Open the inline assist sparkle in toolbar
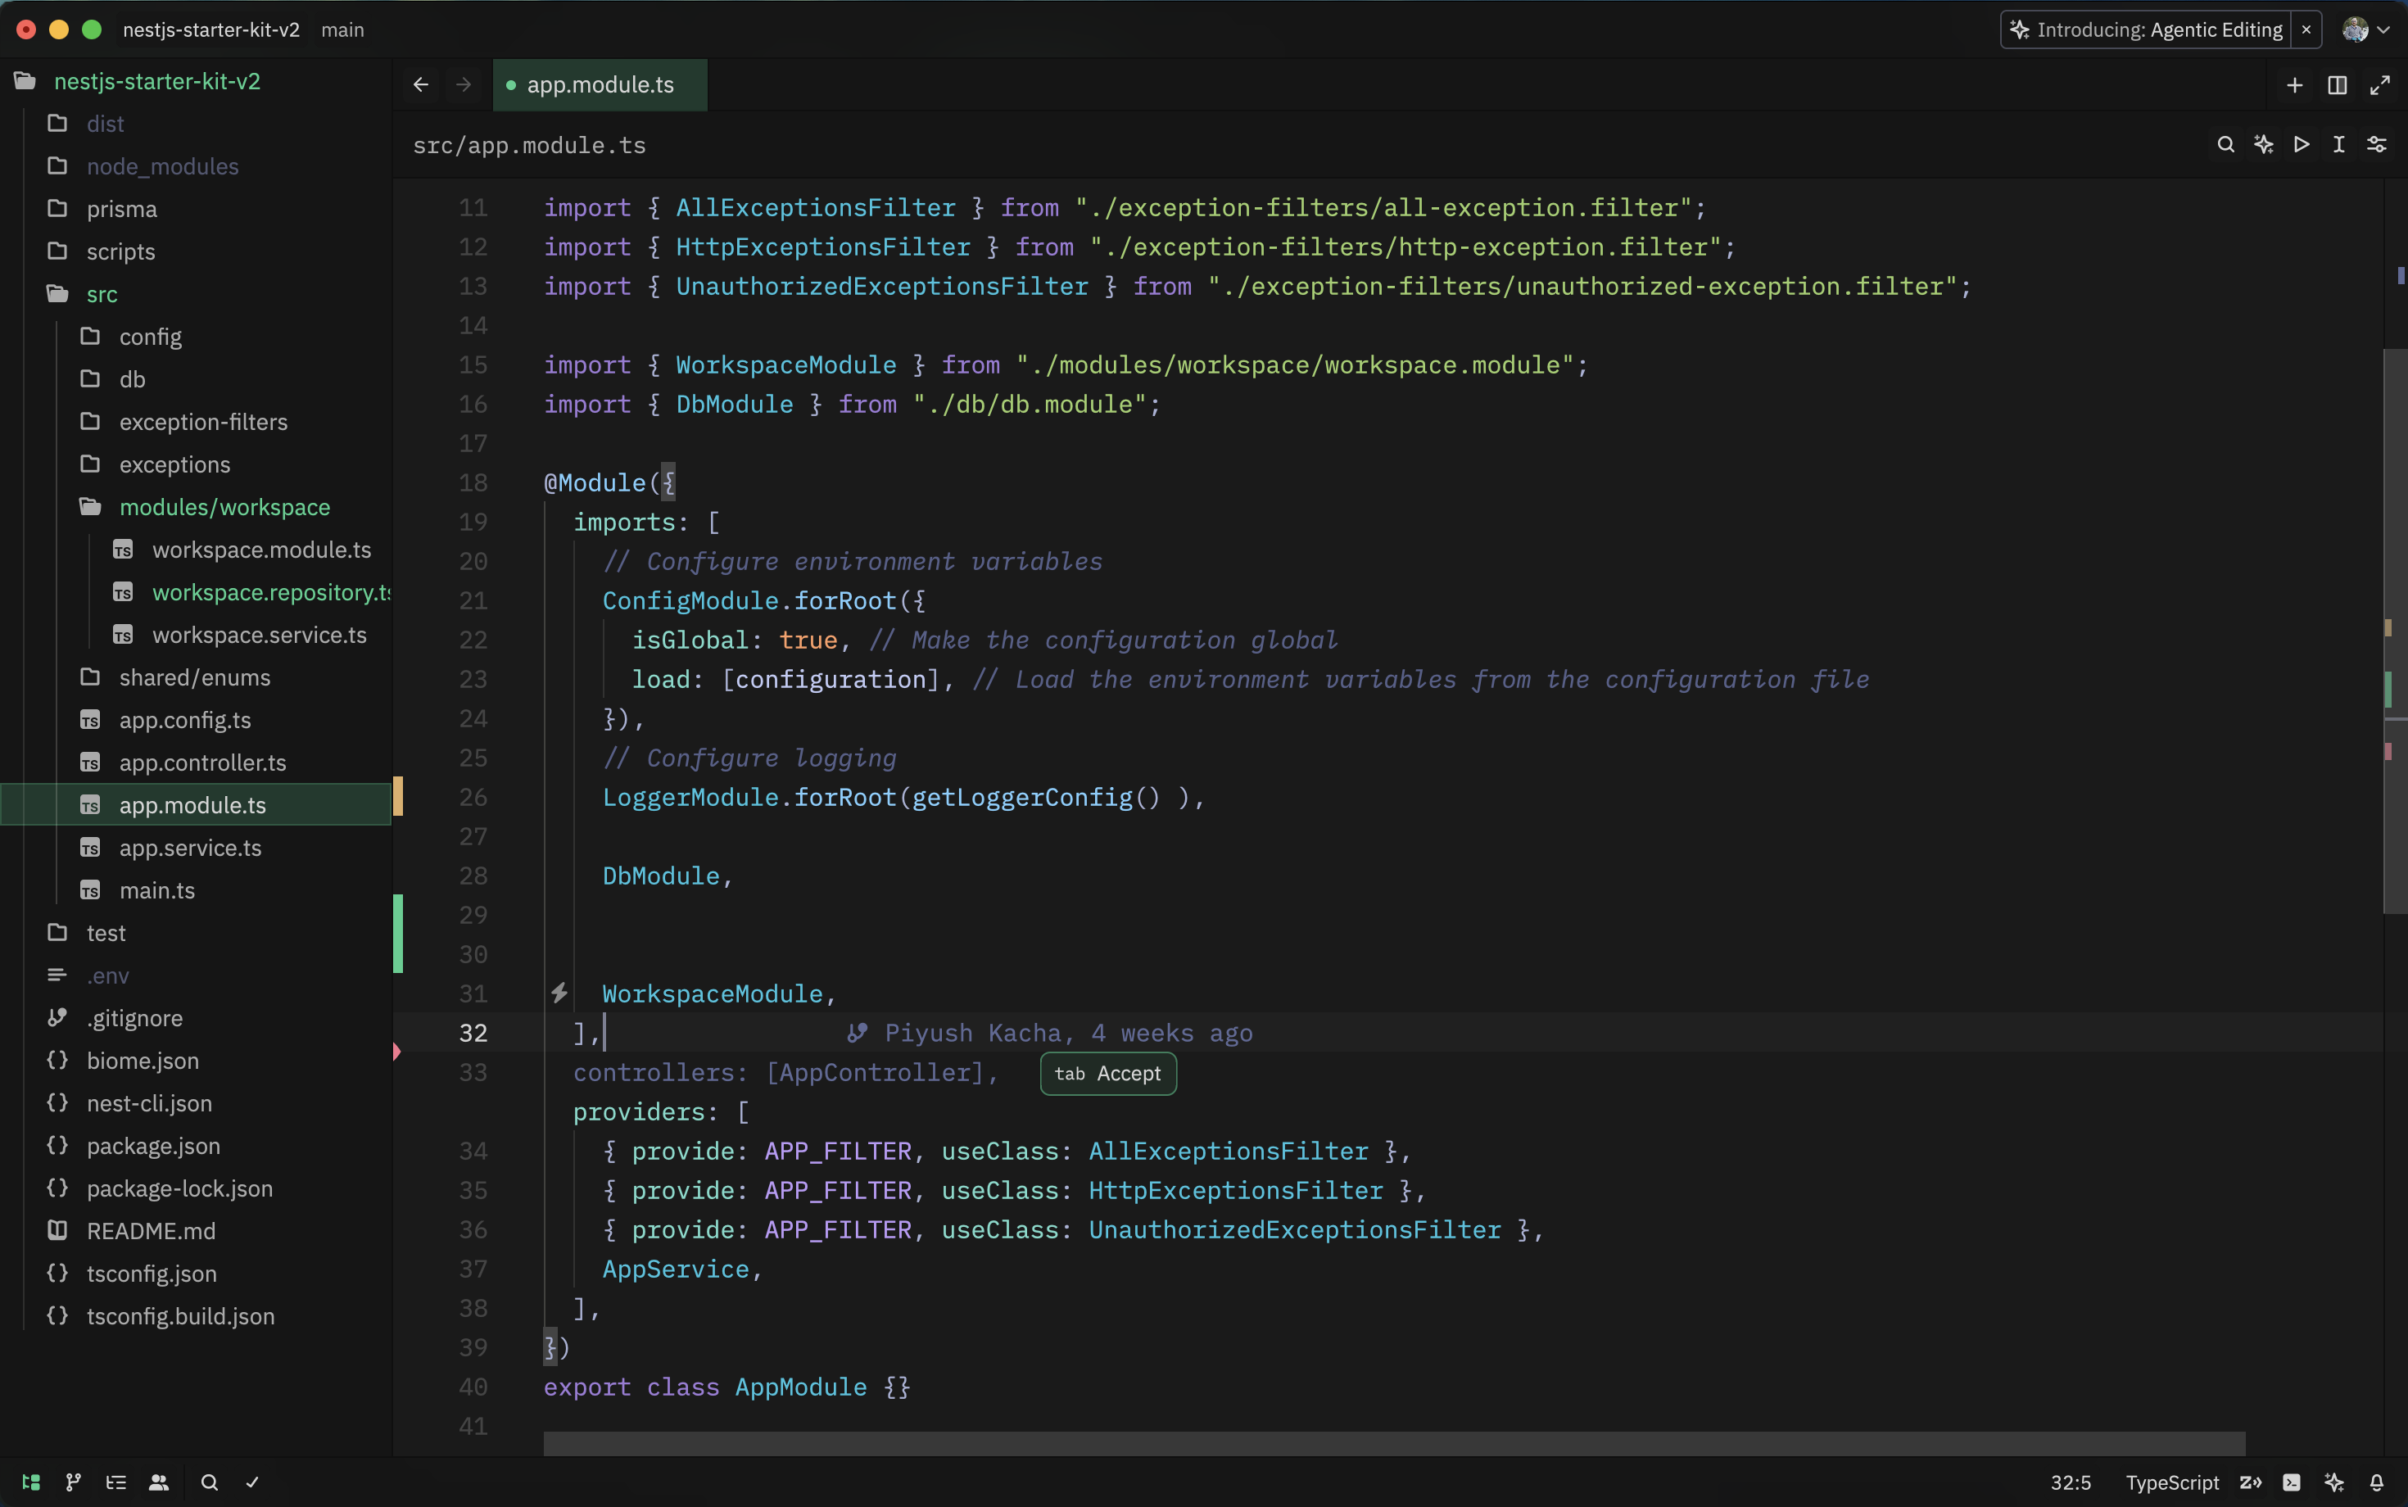The height and width of the screenshot is (1507, 2408). click(x=2264, y=144)
